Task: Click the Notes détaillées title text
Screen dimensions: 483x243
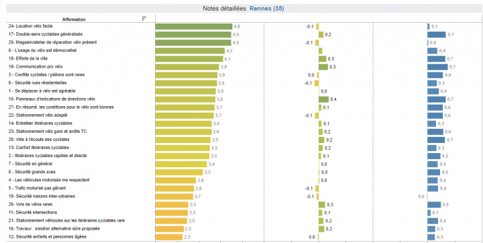Action: coord(224,9)
